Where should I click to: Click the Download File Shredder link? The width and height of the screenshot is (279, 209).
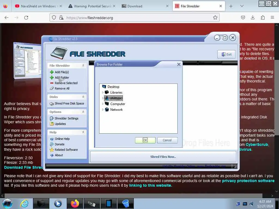click(x=23, y=167)
